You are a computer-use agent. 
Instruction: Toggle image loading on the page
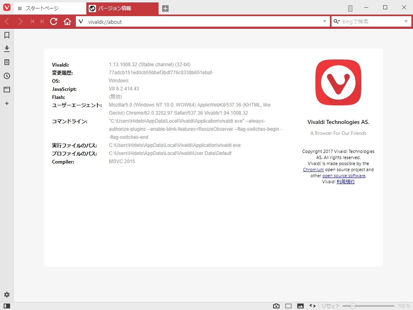(300, 306)
